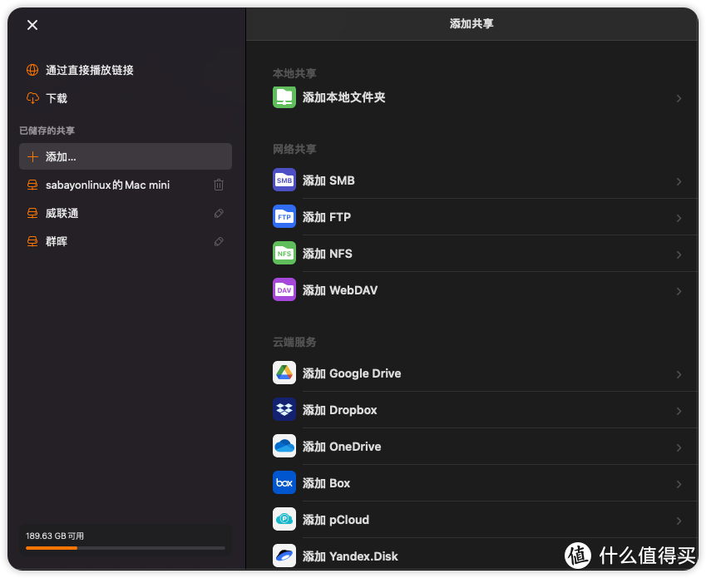Click the green local folder icon
706x578 pixels.
point(284,96)
